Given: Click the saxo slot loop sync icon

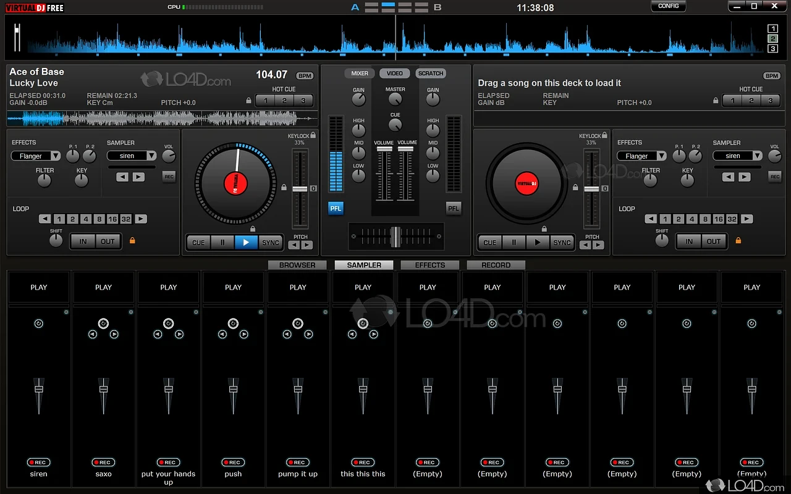Looking at the screenshot, I should click(103, 324).
